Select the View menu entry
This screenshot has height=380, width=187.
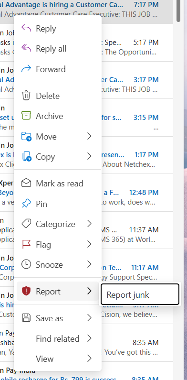[58, 358]
